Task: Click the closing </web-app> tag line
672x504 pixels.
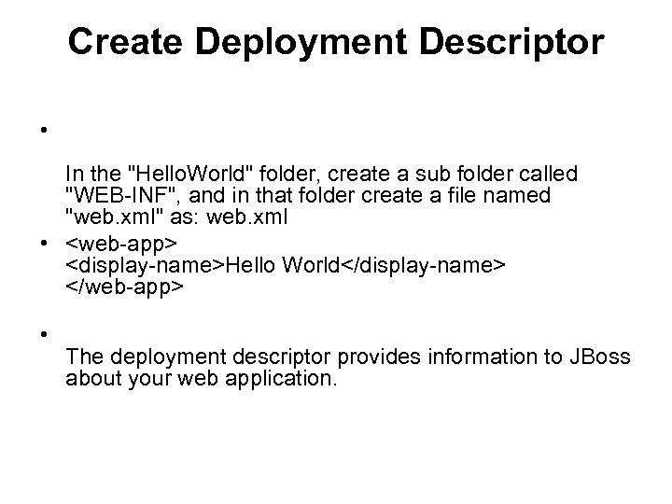Action: [x=125, y=287]
